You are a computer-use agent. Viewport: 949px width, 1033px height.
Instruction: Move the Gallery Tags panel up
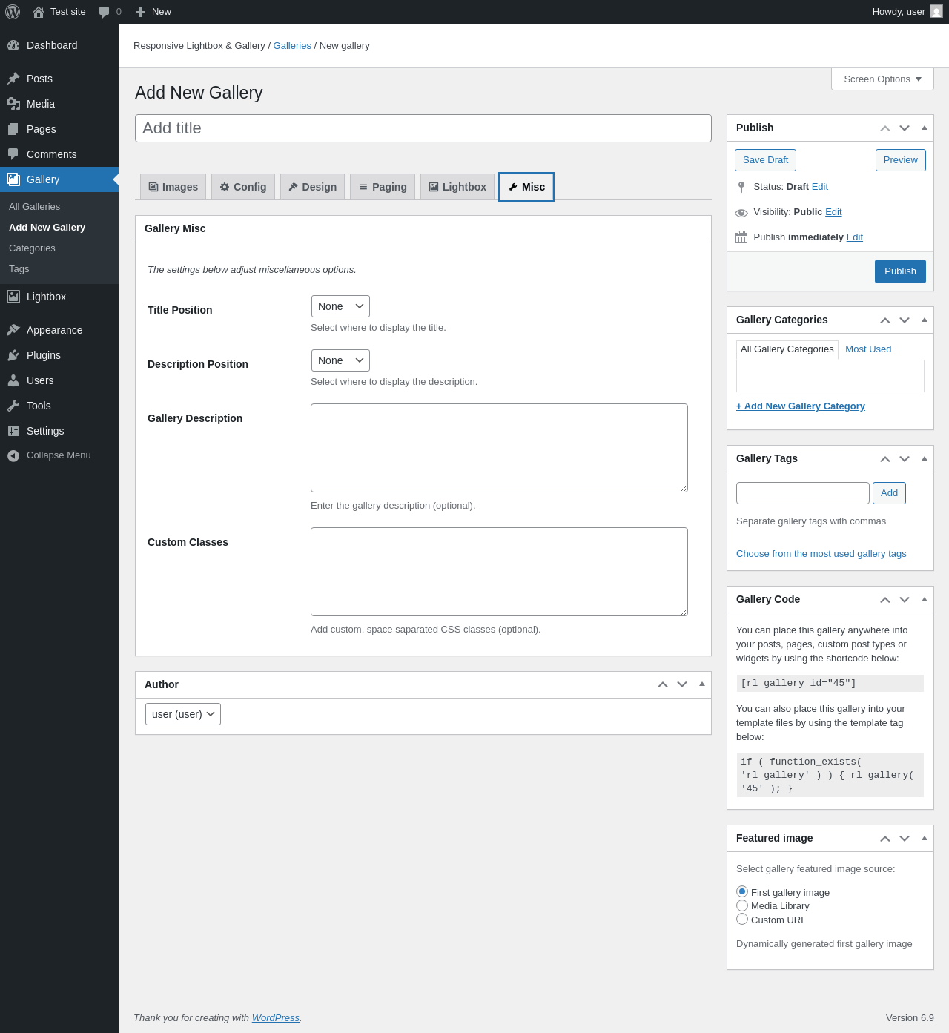(x=885, y=459)
